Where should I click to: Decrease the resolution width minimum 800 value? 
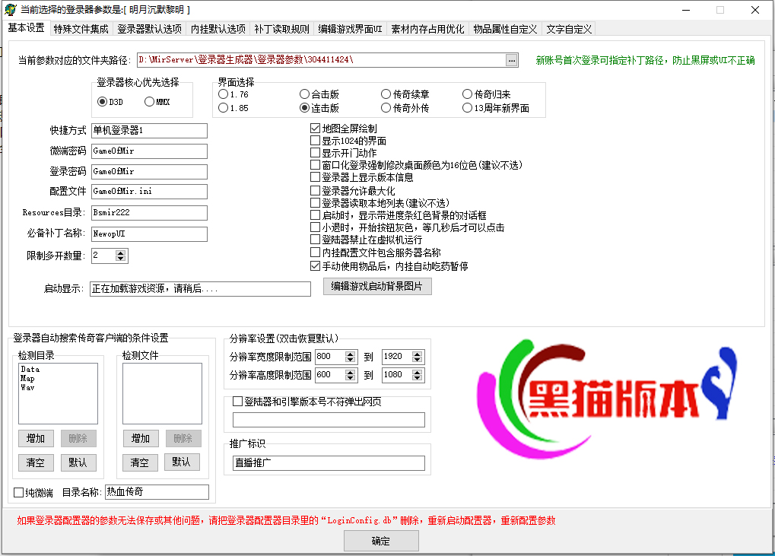(351, 360)
